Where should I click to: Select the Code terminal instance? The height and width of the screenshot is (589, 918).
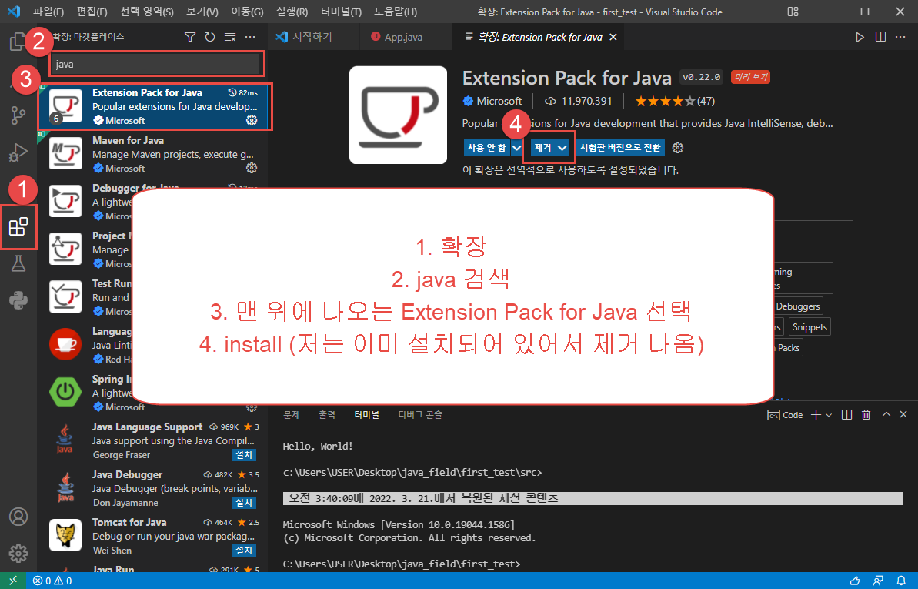[785, 415]
